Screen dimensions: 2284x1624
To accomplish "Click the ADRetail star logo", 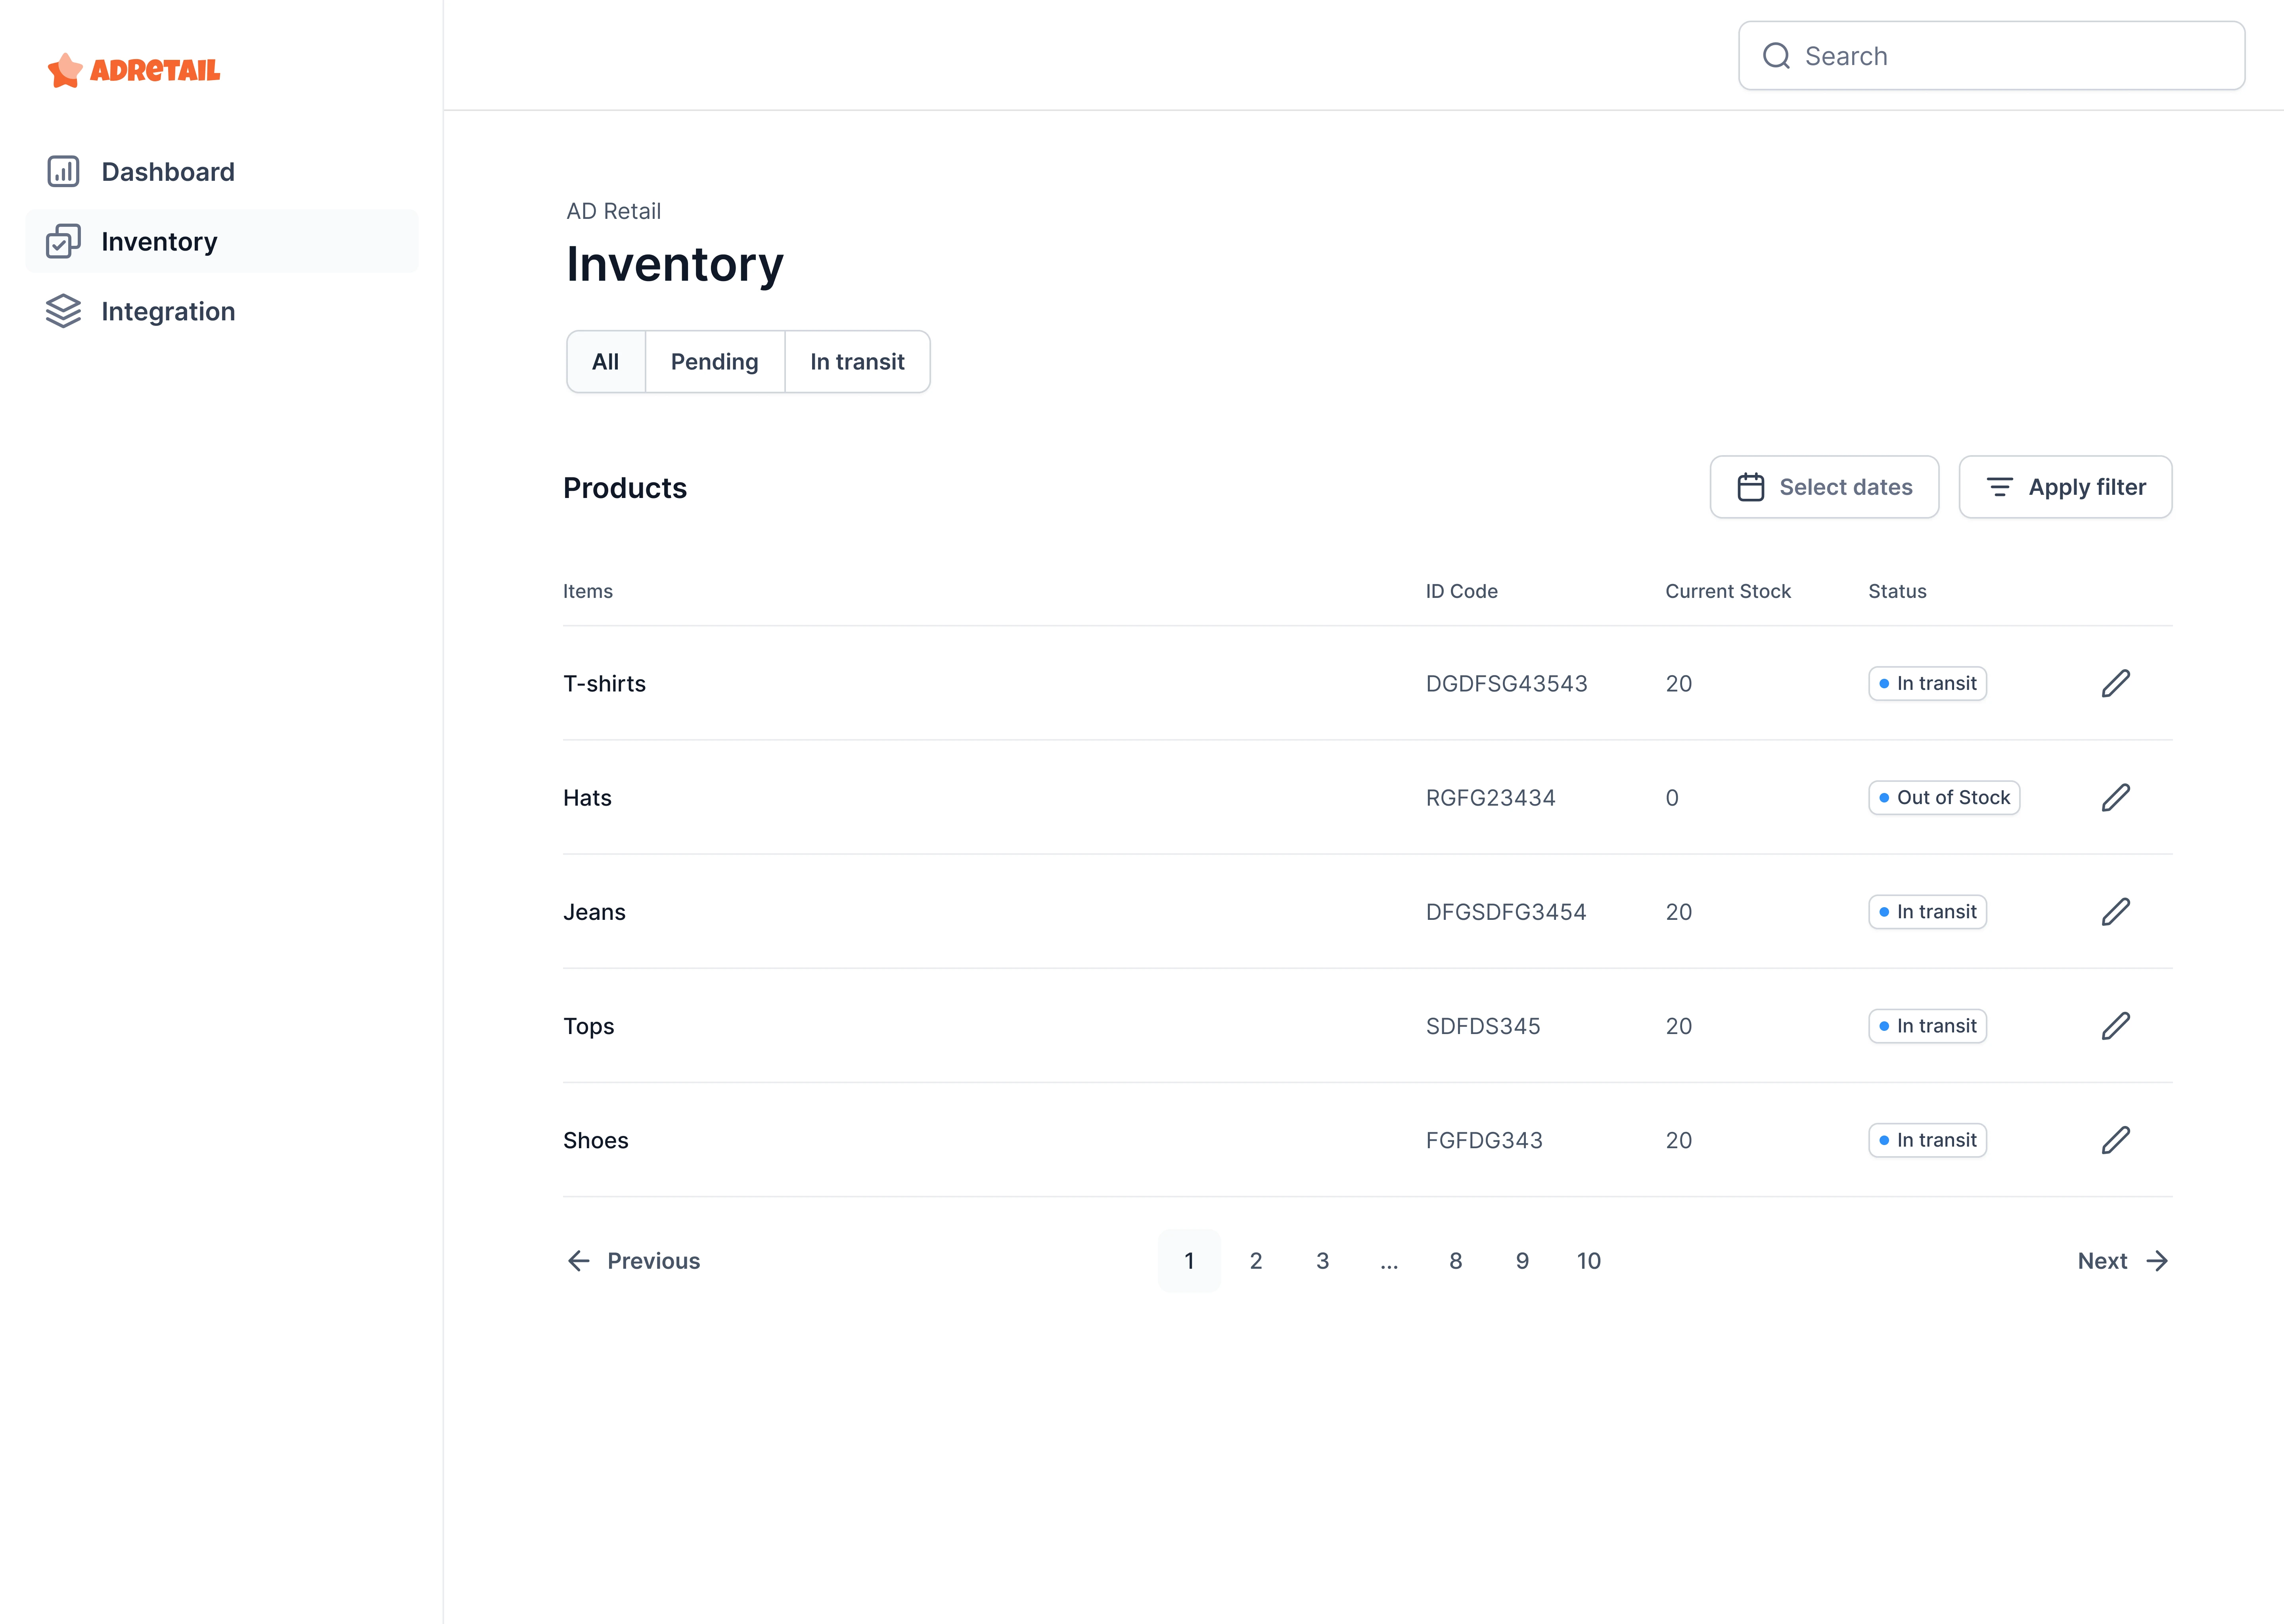I will point(65,70).
